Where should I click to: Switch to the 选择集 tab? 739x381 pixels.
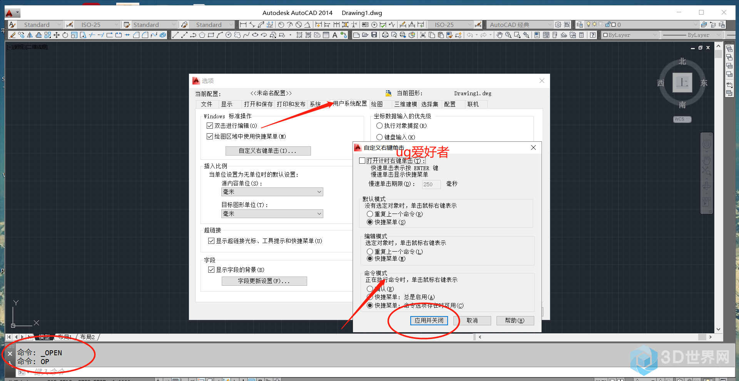coord(430,104)
